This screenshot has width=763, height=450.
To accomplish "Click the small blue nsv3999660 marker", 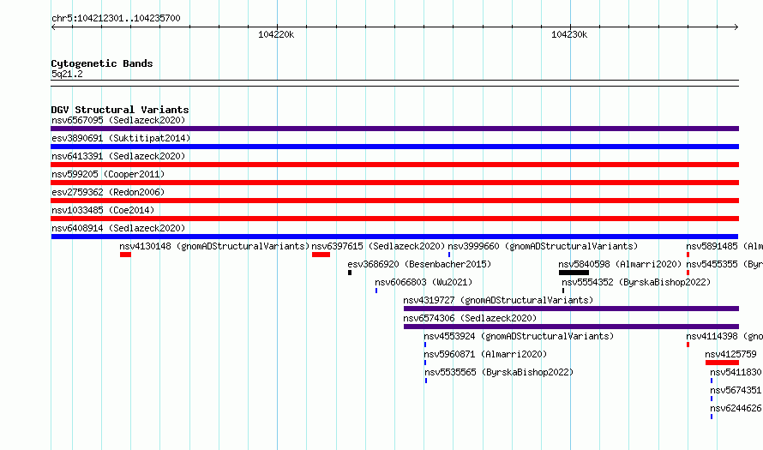I will (449, 255).
